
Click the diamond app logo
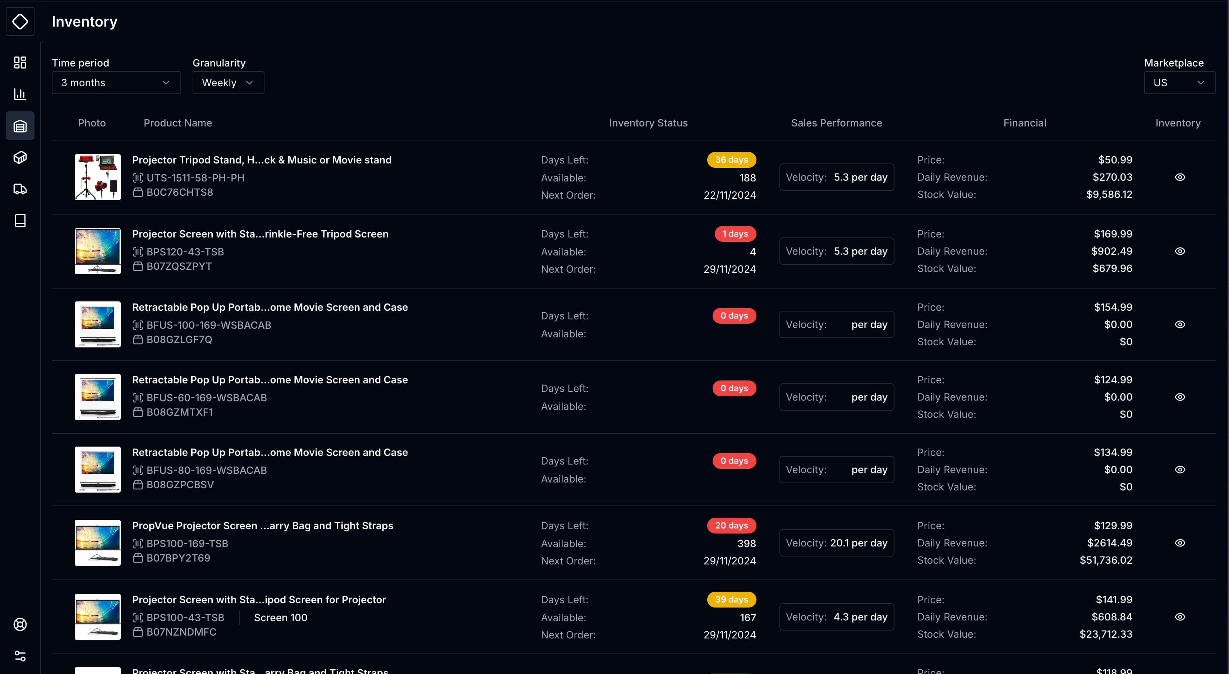(x=20, y=22)
